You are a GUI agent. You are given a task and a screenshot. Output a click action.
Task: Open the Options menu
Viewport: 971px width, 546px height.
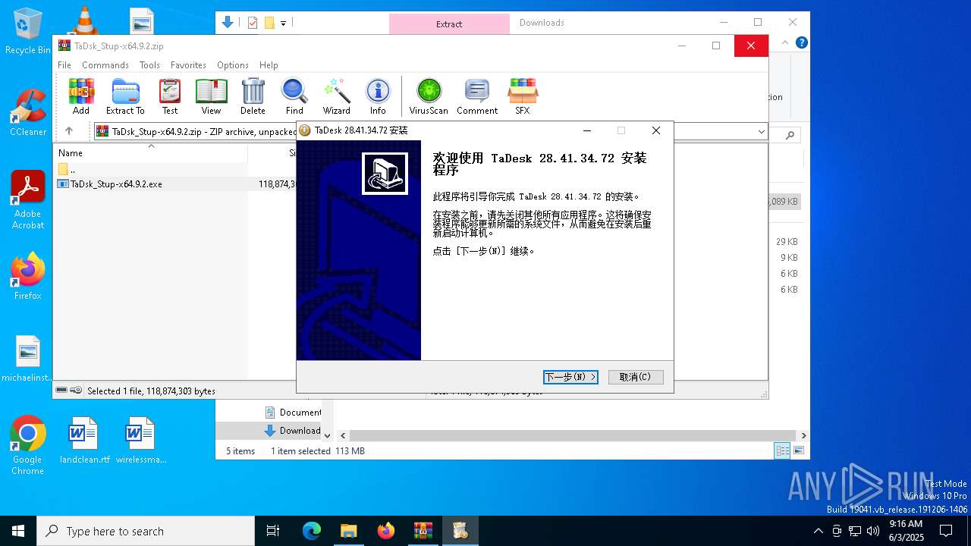233,65
